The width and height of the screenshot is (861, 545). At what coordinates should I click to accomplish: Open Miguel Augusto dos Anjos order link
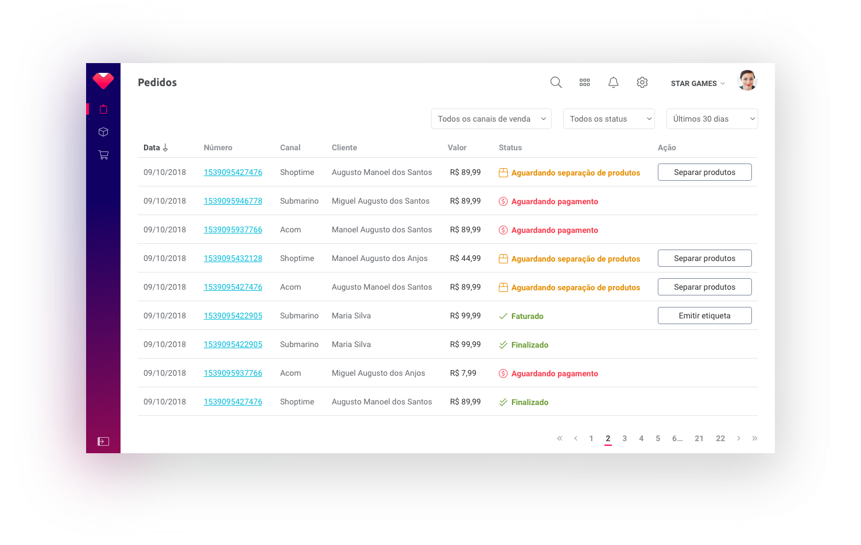(x=233, y=373)
